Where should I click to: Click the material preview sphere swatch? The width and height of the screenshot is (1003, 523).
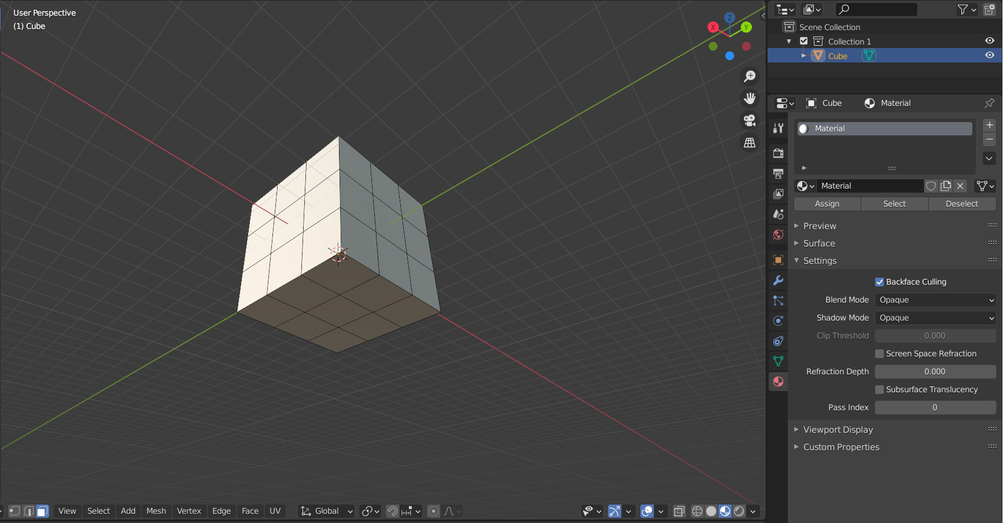pos(803,128)
